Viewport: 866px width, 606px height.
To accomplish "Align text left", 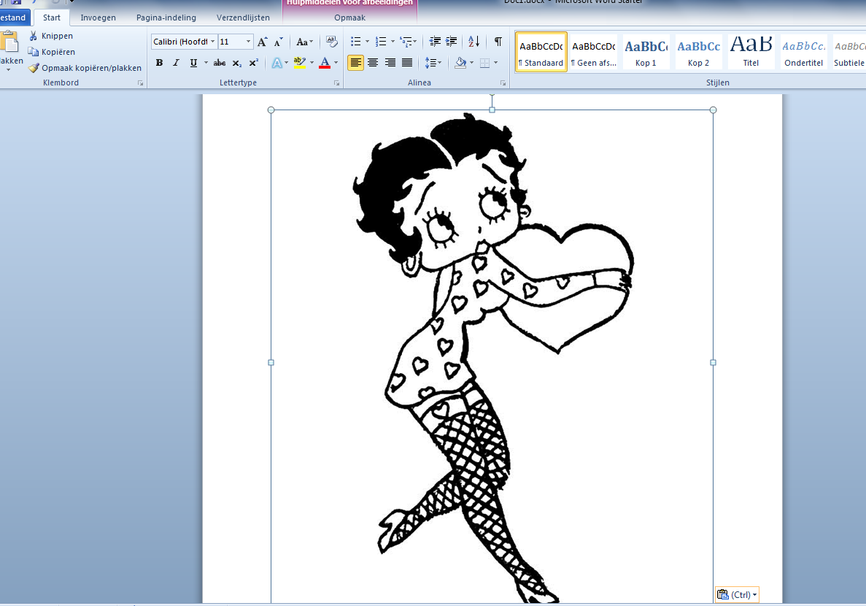I will pyautogui.click(x=356, y=63).
